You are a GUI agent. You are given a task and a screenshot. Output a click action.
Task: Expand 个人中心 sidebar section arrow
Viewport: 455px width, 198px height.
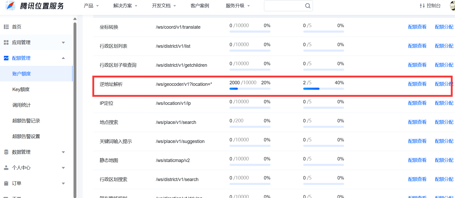point(63,168)
